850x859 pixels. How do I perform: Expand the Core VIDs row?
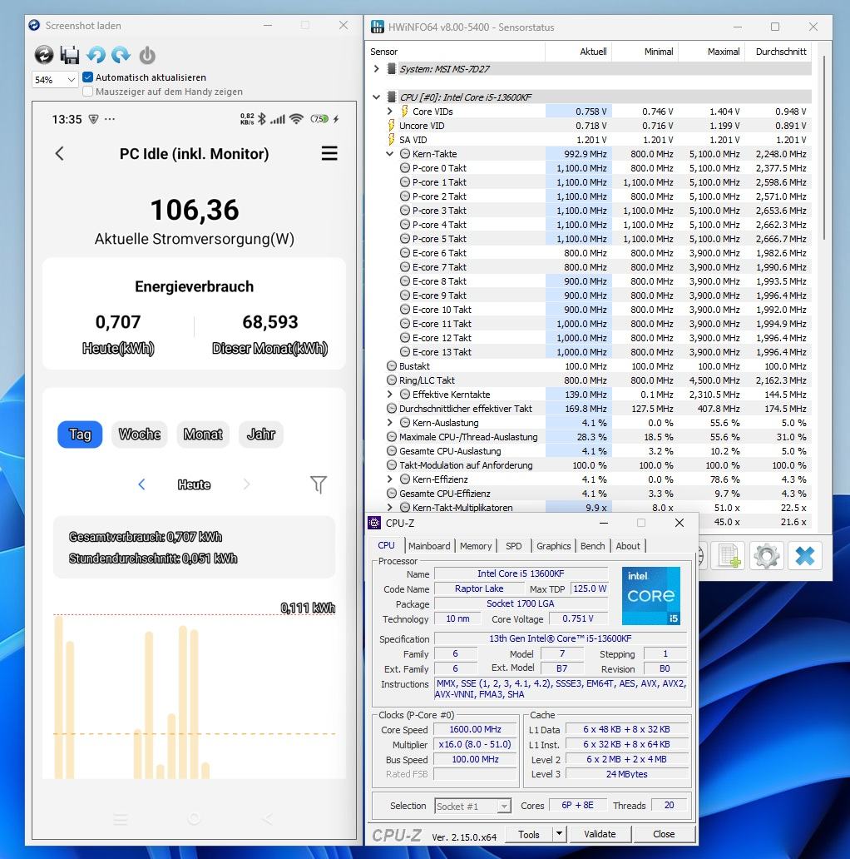click(x=390, y=112)
